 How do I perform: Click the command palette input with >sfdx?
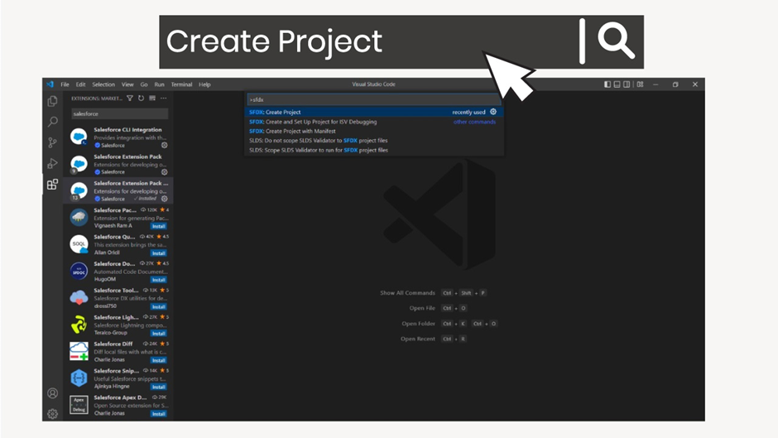(x=373, y=99)
